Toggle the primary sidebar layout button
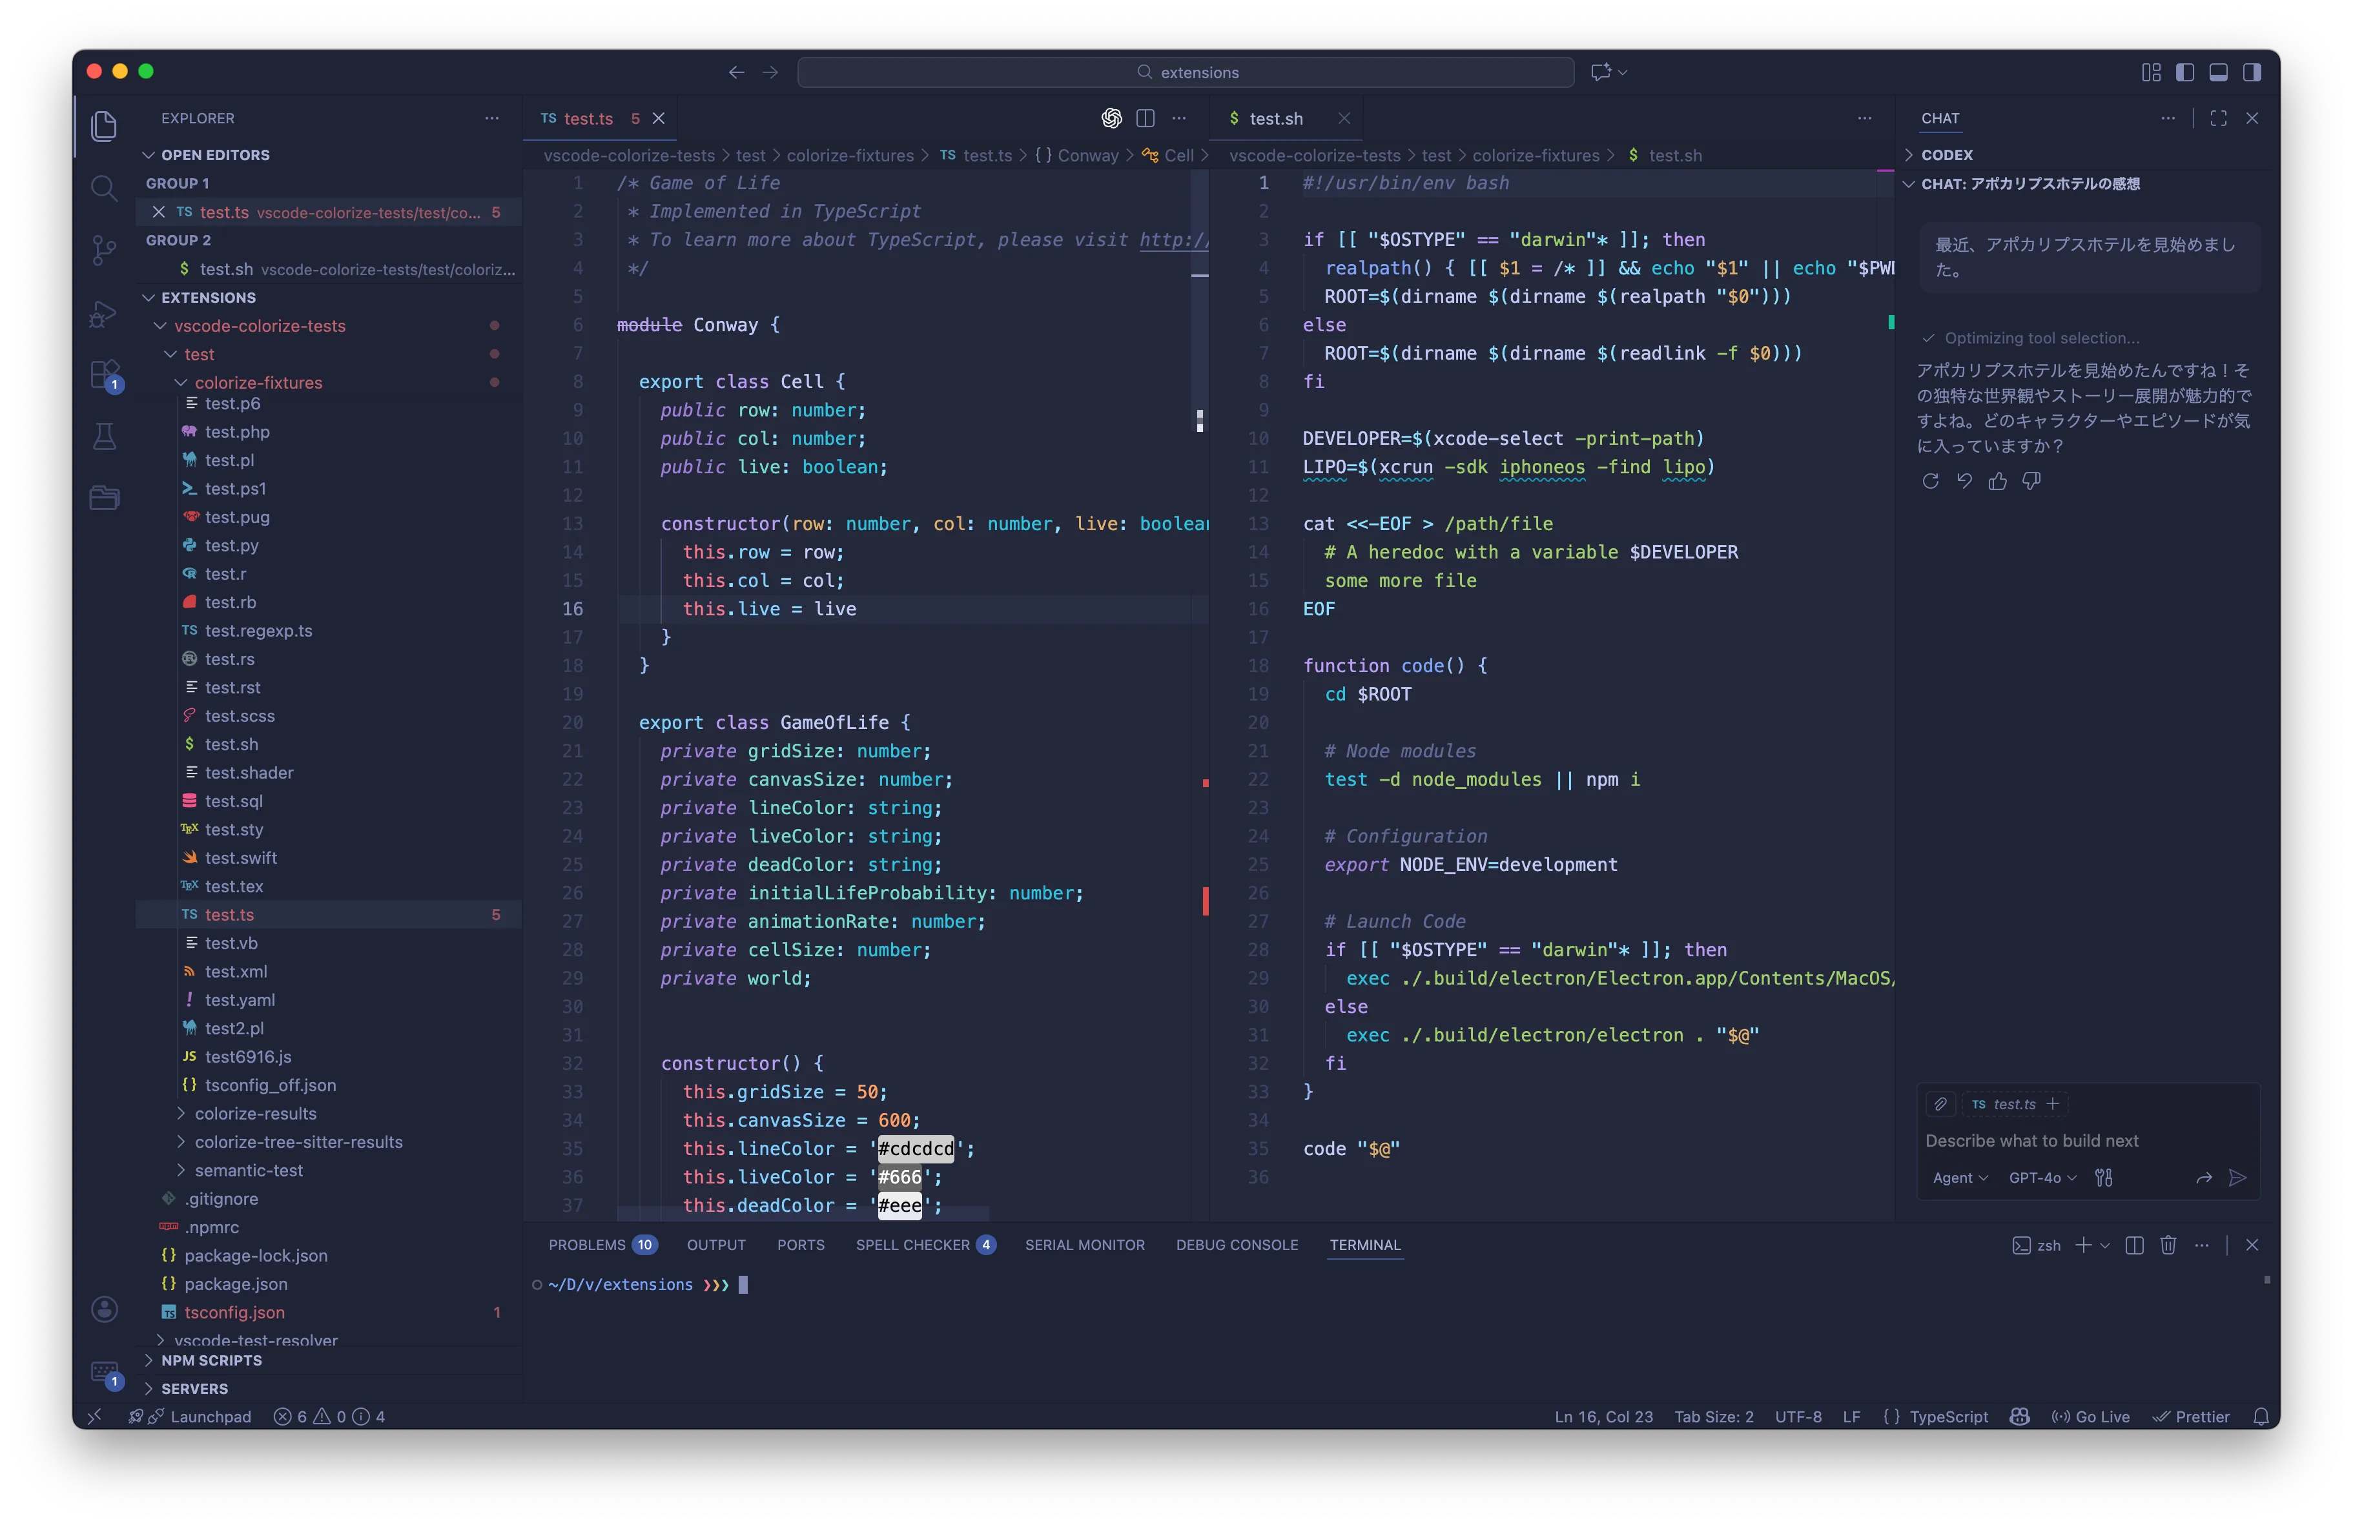The height and width of the screenshot is (1525, 2353). coord(2185,72)
